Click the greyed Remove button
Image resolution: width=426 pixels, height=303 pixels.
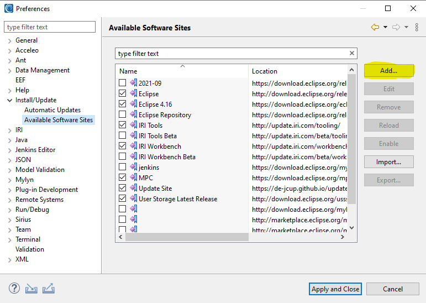389,107
